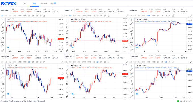The width and height of the screenshot is (193, 103).
Task: Open the chart type button in the 1週 panel
Action: (x=105, y=62)
